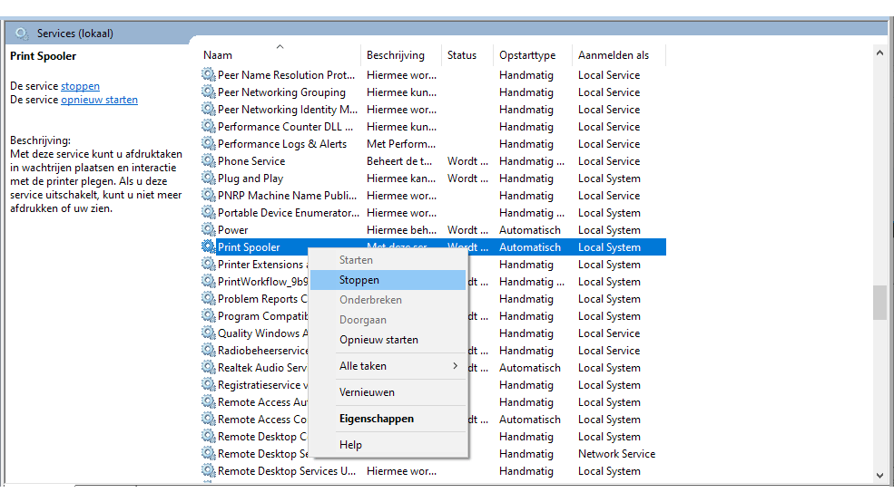Screen dimensions: 894x502
Task: Click the gear icon beside Power service
Action: pyautogui.click(x=208, y=229)
